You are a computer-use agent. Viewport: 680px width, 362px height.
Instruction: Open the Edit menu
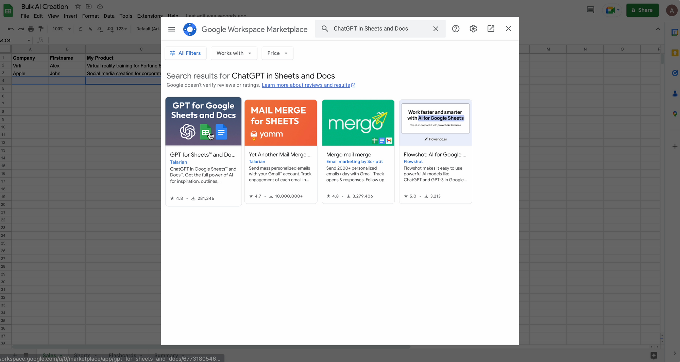(x=38, y=16)
